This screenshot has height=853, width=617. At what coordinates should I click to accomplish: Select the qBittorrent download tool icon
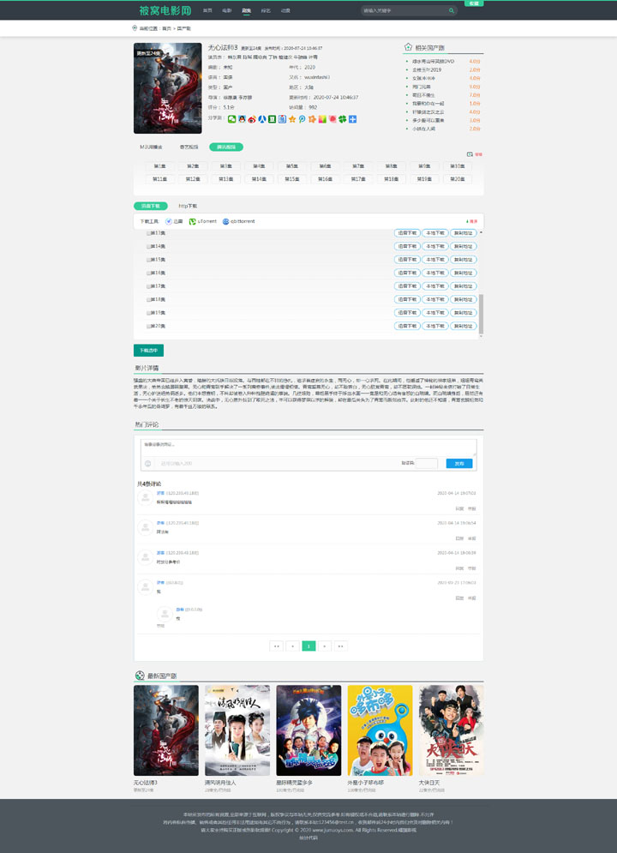[x=226, y=221]
